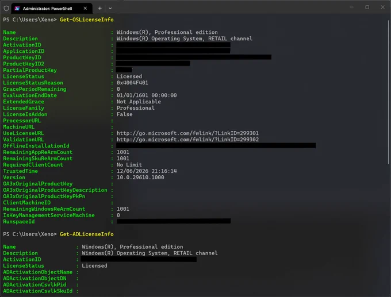
Task: Click the LicenseFamily value Professional
Action: pyautogui.click(x=135, y=108)
